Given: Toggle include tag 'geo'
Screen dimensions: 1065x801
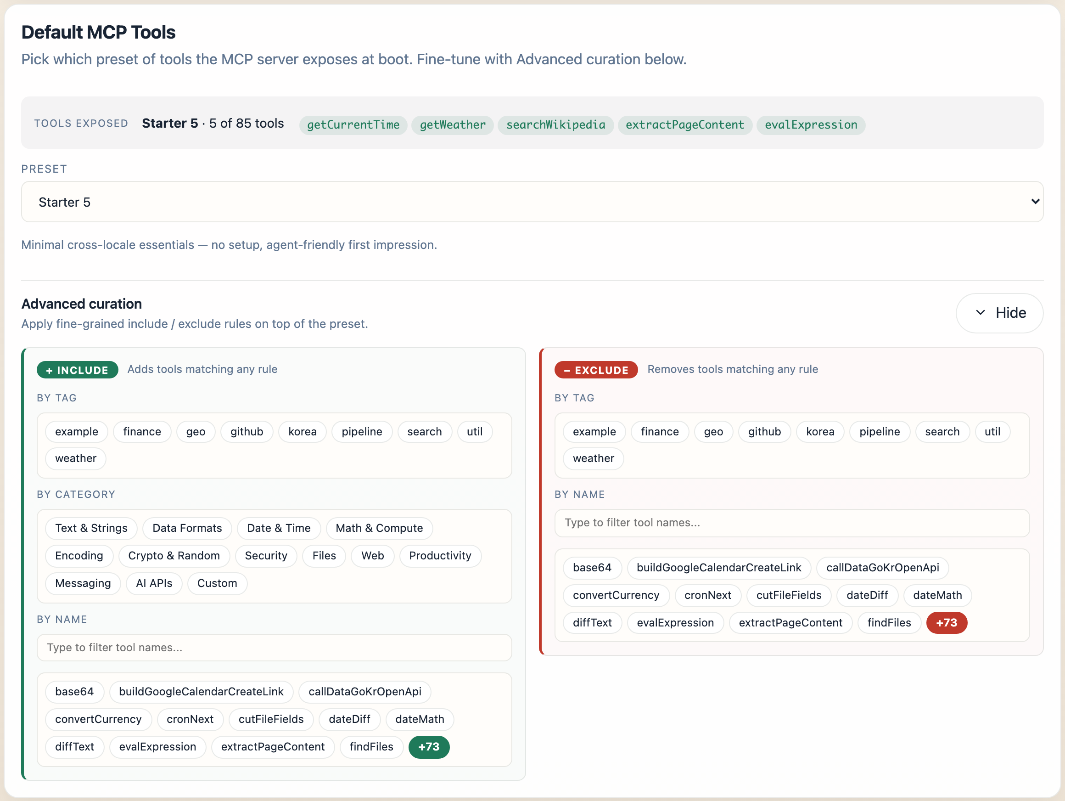Looking at the screenshot, I should (x=196, y=432).
